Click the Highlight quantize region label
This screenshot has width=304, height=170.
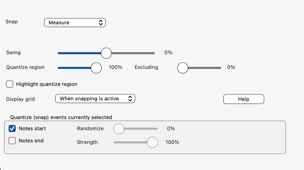47,84
